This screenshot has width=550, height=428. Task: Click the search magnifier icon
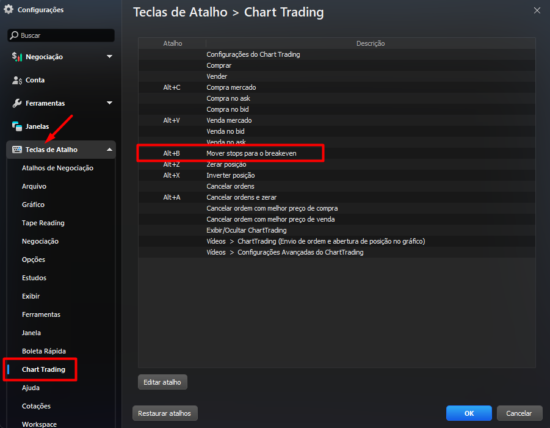[14, 35]
